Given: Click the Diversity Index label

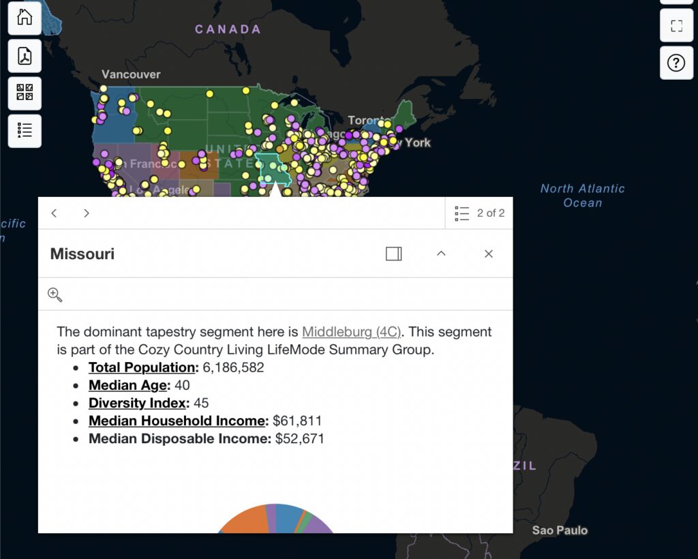Looking at the screenshot, I should (137, 403).
